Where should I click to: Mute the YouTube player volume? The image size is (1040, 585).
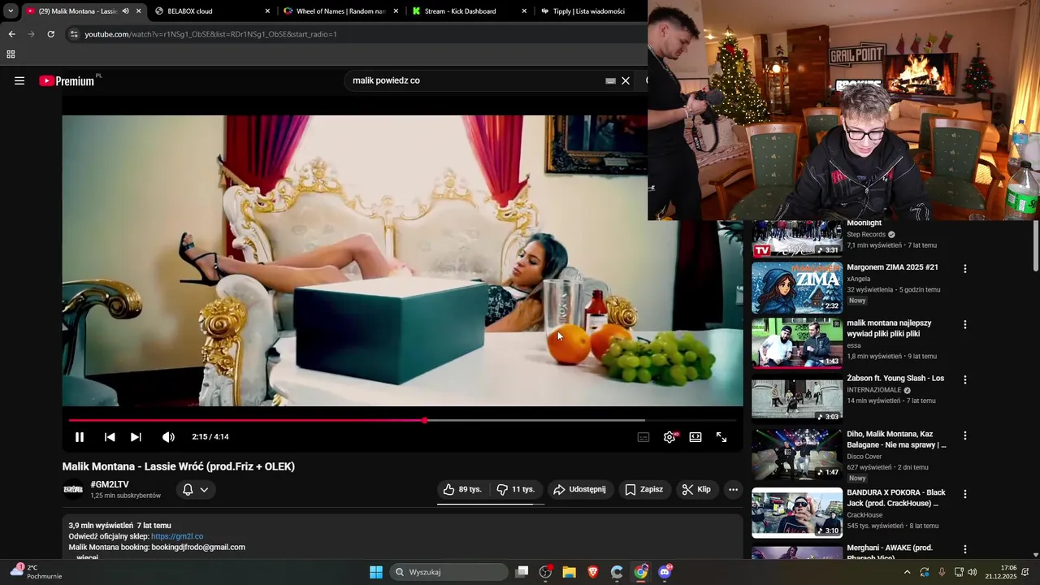click(168, 437)
